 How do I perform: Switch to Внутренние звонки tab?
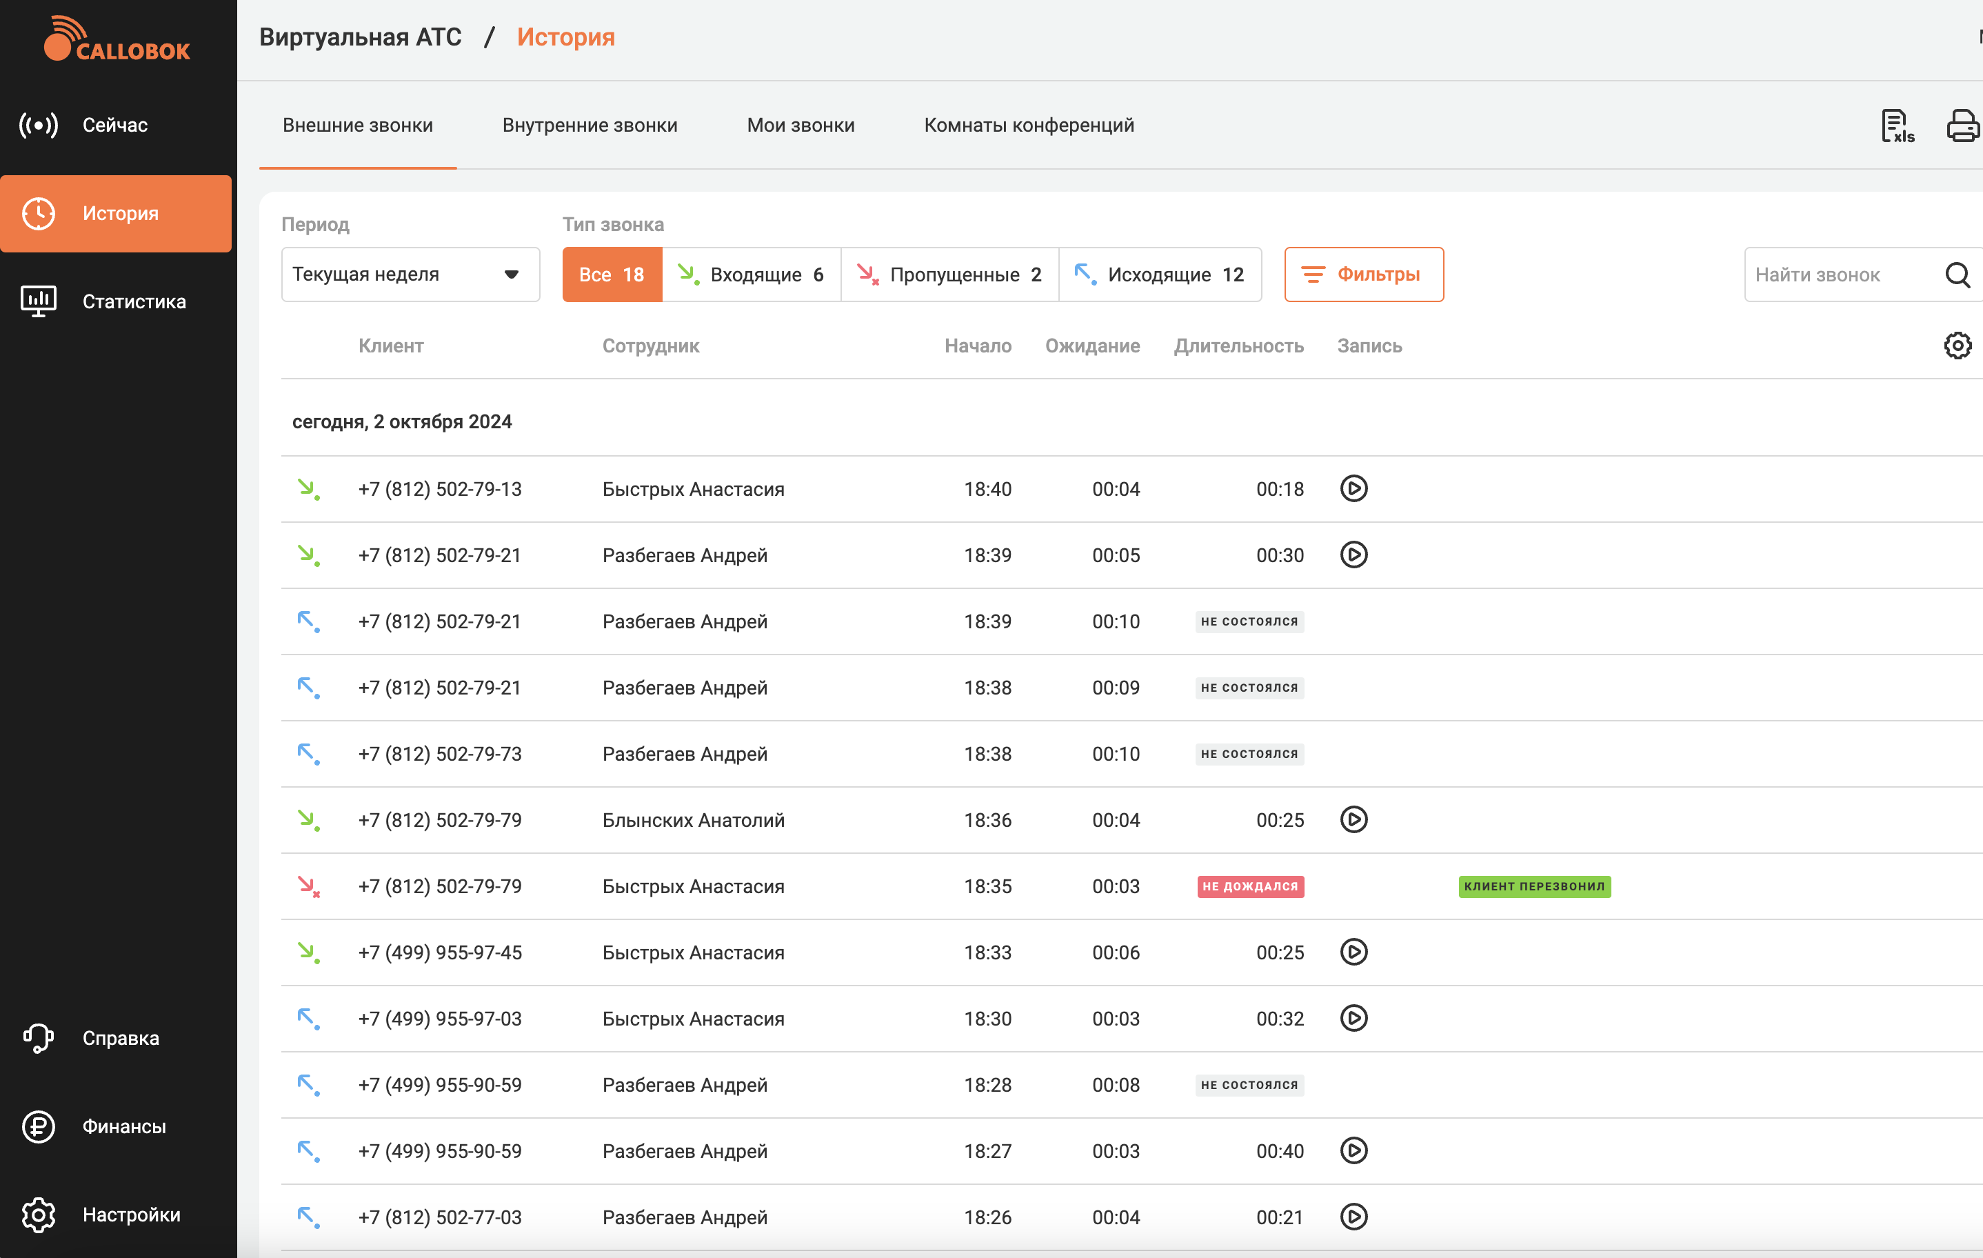(x=590, y=126)
